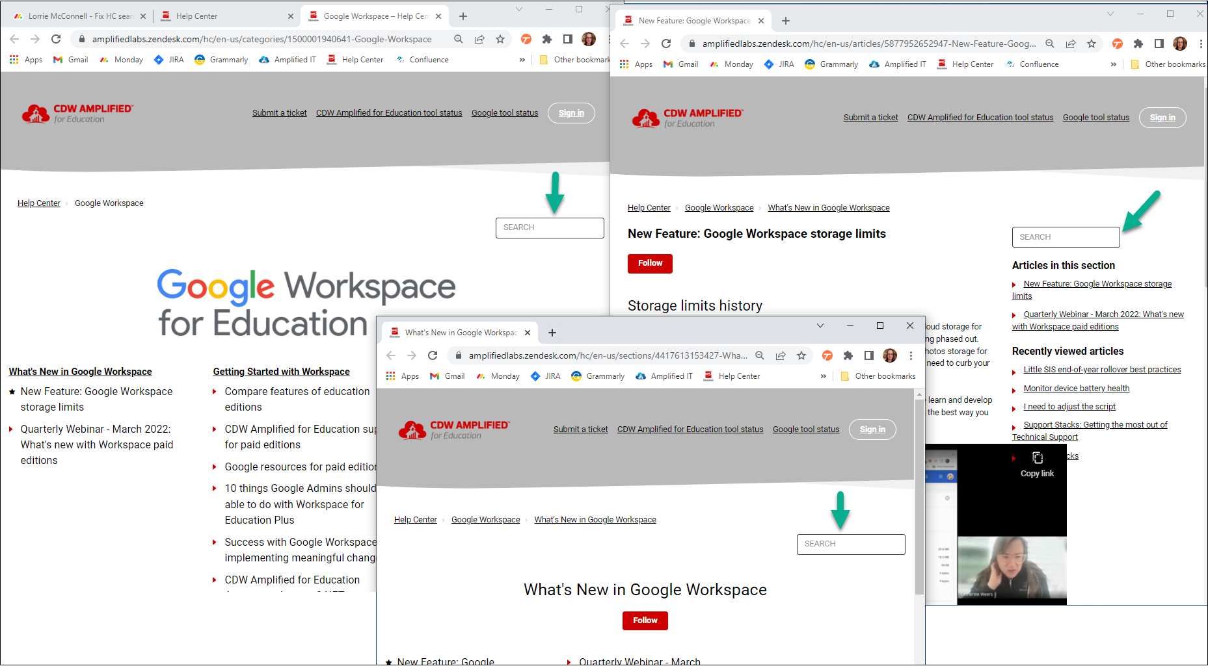Click the Follow button

[645, 621]
